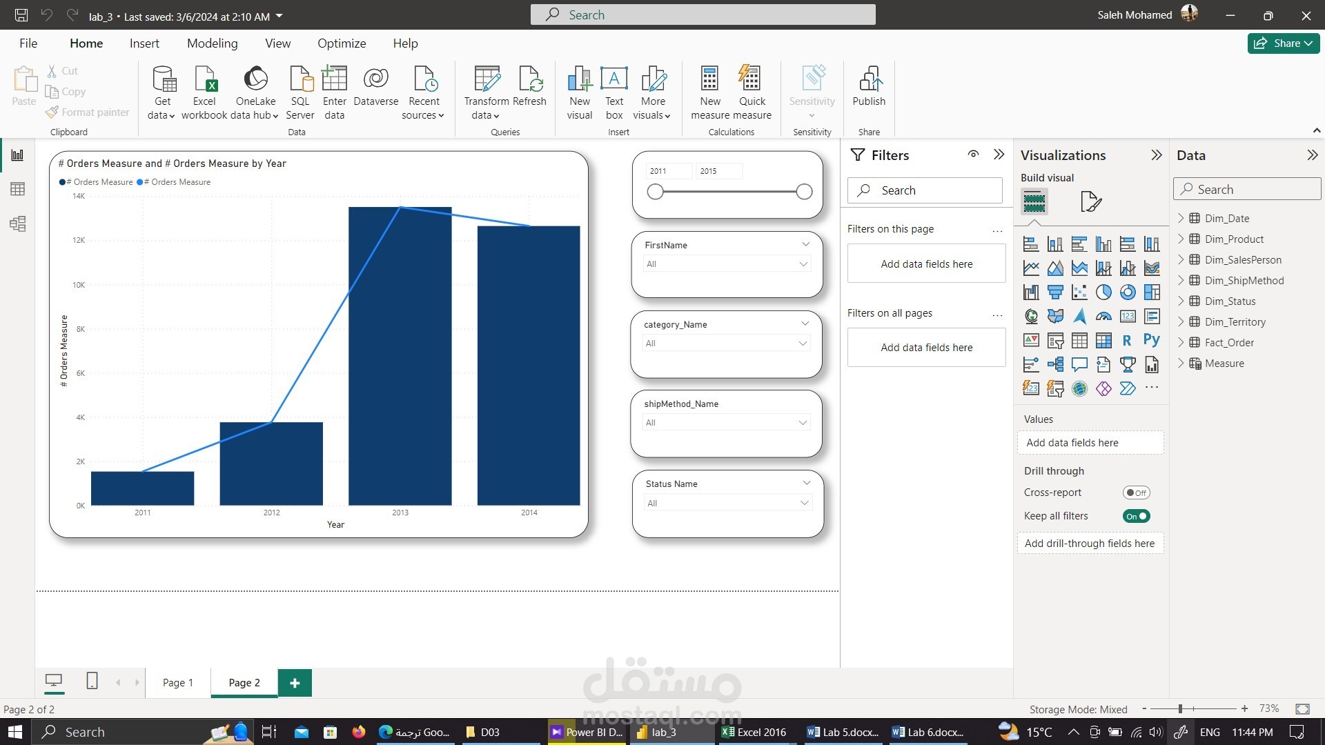Turn off Keep all filters toggle
1325x745 pixels.
pos(1136,516)
